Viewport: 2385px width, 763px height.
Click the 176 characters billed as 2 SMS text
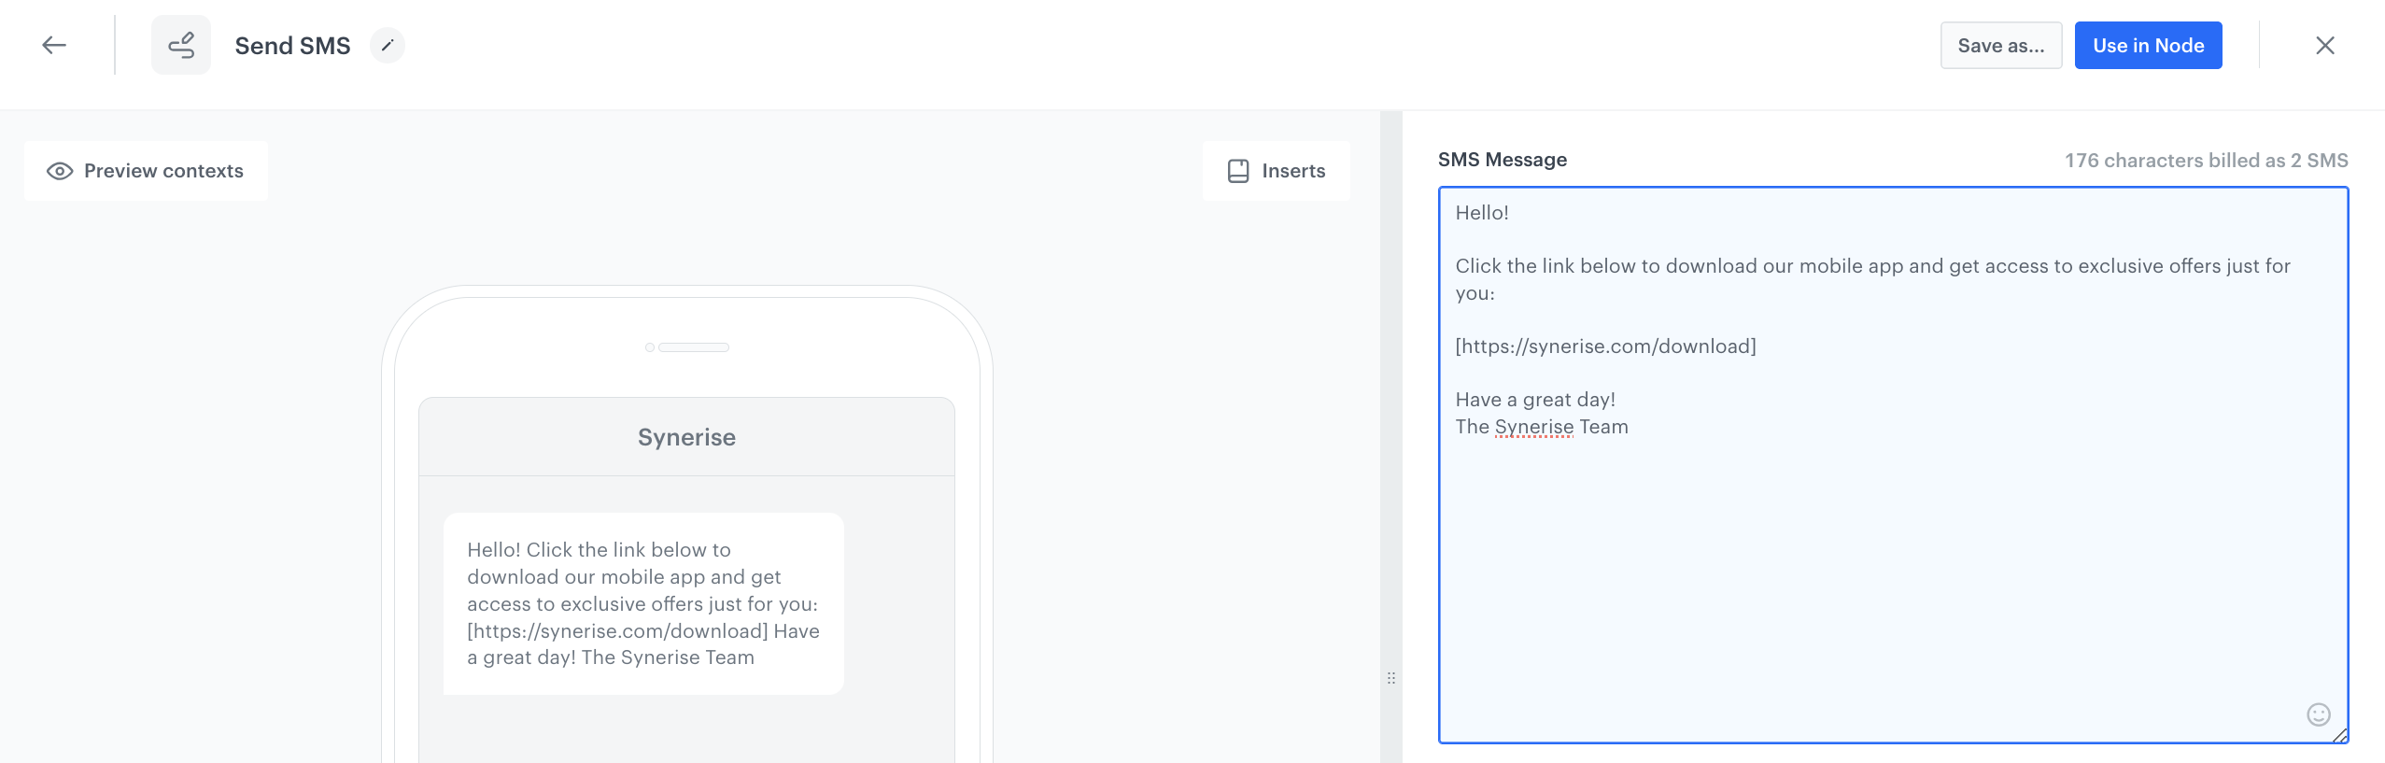pyautogui.click(x=2206, y=161)
